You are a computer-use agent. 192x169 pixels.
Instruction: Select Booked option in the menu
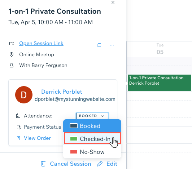point(92,126)
